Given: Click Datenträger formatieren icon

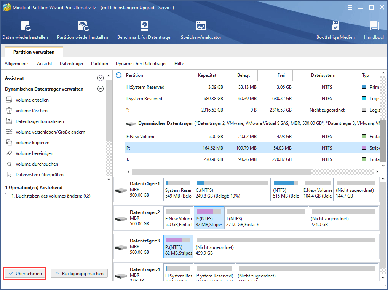Looking at the screenshot, I should pyautogui.click(x=9, y=121).
